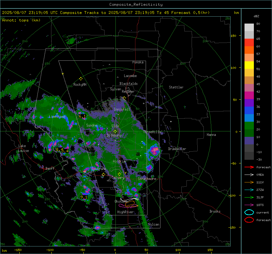Select the green 31JP track arrow

[x=249, y=197]
